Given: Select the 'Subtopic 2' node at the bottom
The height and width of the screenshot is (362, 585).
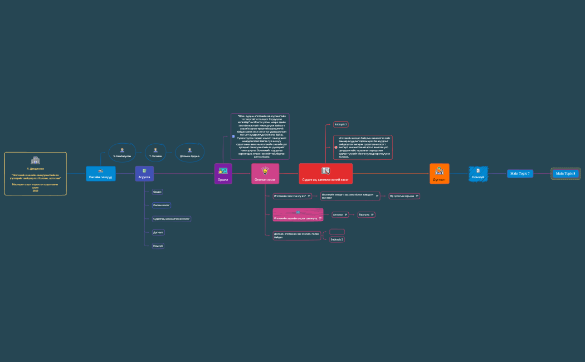Looking at the screenshot, I should pos(337,239).
